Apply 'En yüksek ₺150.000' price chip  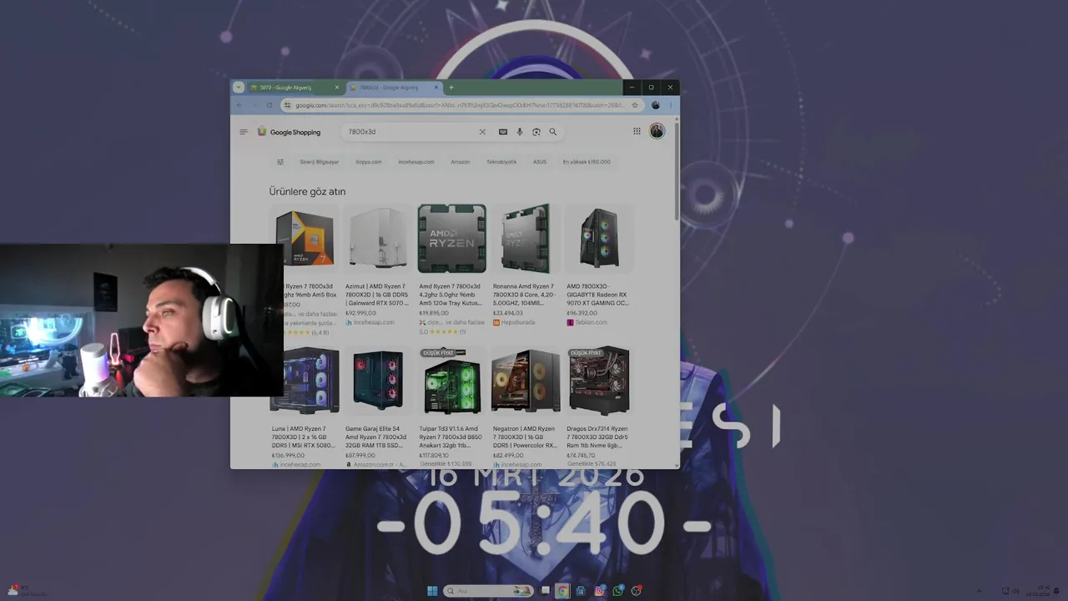click(587, 162)
